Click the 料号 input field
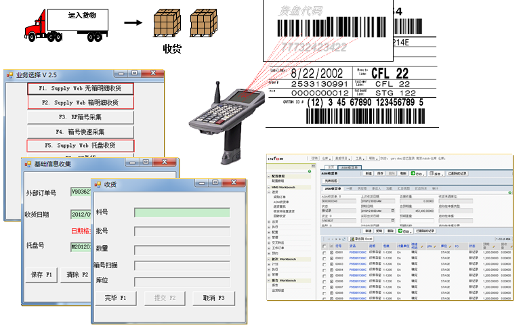 182,213
